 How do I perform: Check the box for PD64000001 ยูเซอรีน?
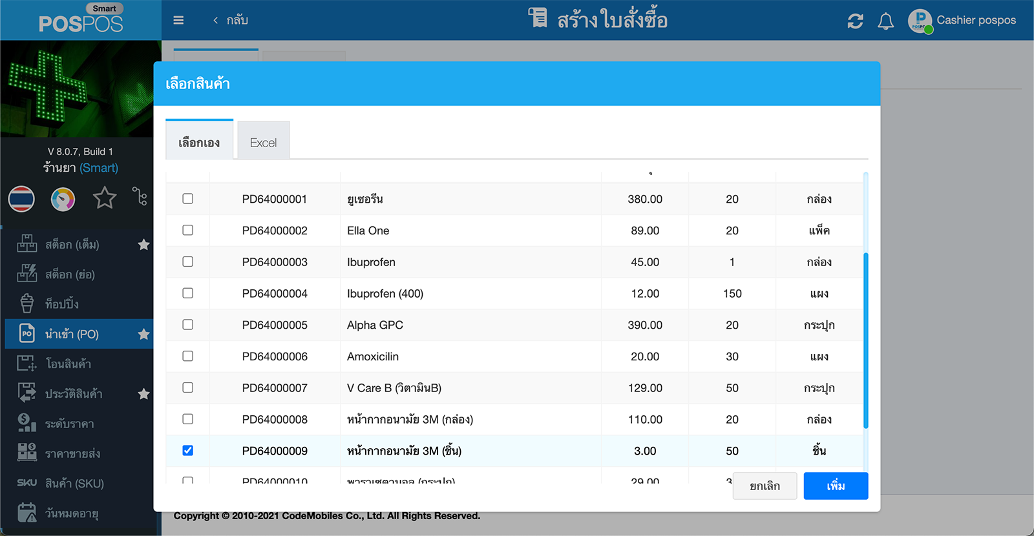(187, 199)
